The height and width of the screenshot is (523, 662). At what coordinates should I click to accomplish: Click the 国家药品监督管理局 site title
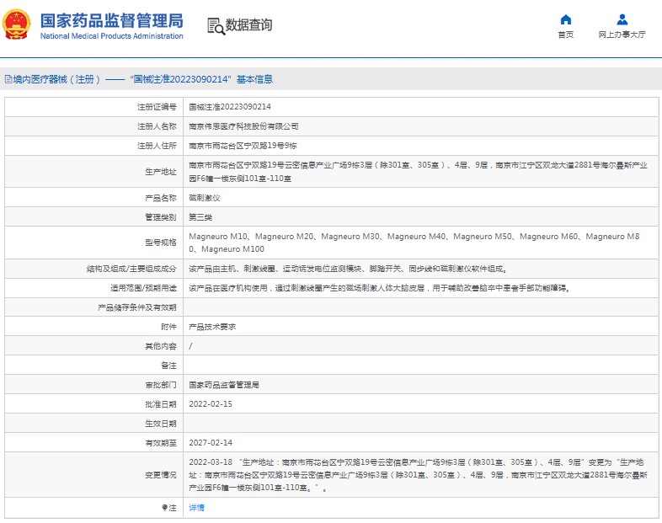pos(111,20)
